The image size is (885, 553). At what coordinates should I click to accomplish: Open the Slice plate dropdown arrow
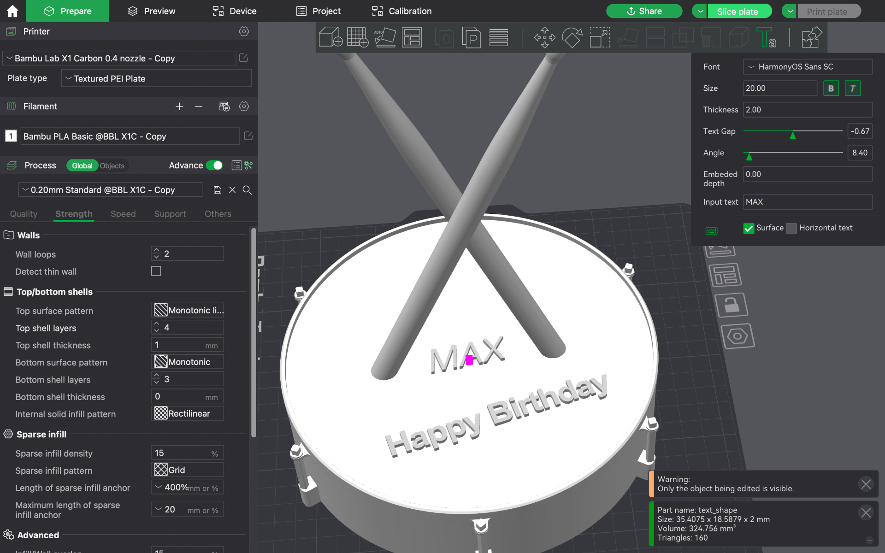coord(700,11)
